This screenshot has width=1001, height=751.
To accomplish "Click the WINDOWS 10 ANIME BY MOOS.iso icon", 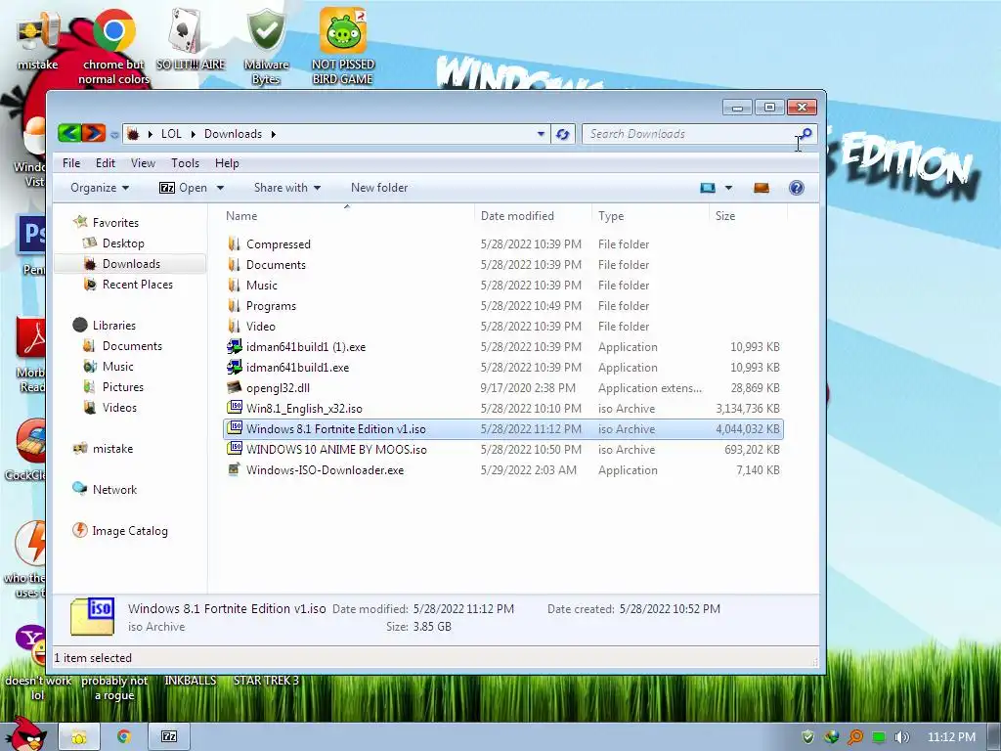I will tap(235, 449).
